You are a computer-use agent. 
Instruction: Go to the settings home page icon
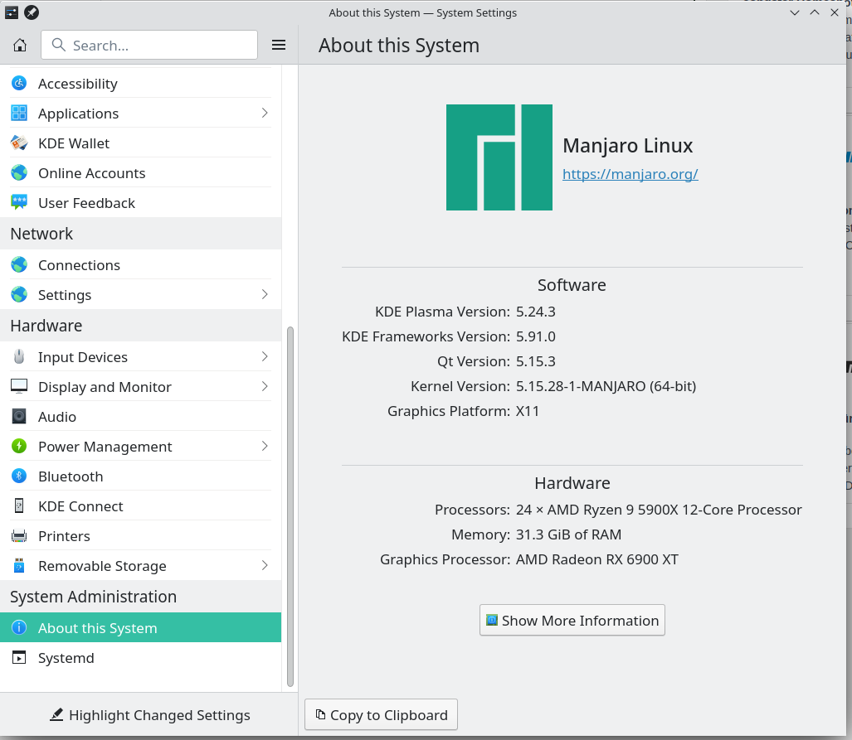pos(20,45)
